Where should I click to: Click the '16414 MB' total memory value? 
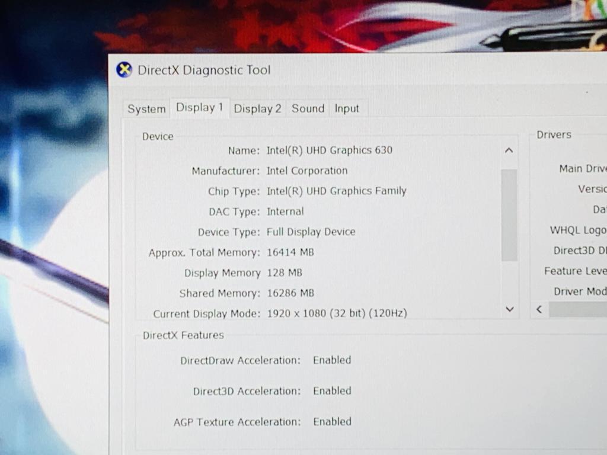click(x=290, y=252)
